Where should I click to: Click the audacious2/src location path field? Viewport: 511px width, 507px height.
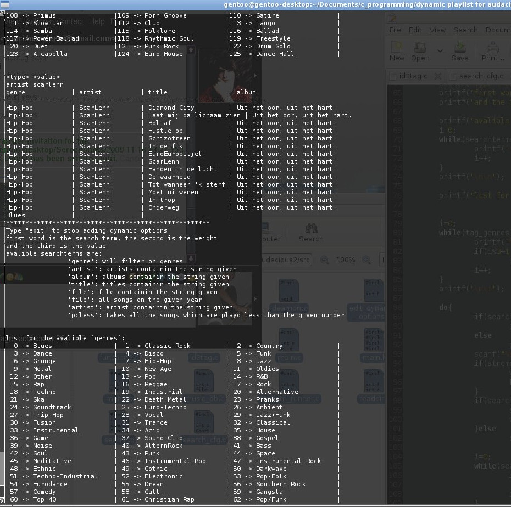tap(286, 260)
